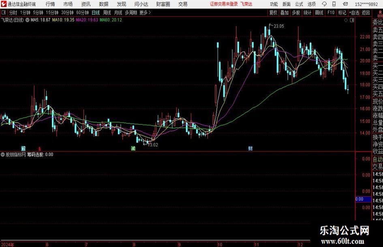The width and height of the screenshot is (383, 247).
Task: Expand the 股朋指标网 indicator dropdown
Action: click(x=3, y=155)
